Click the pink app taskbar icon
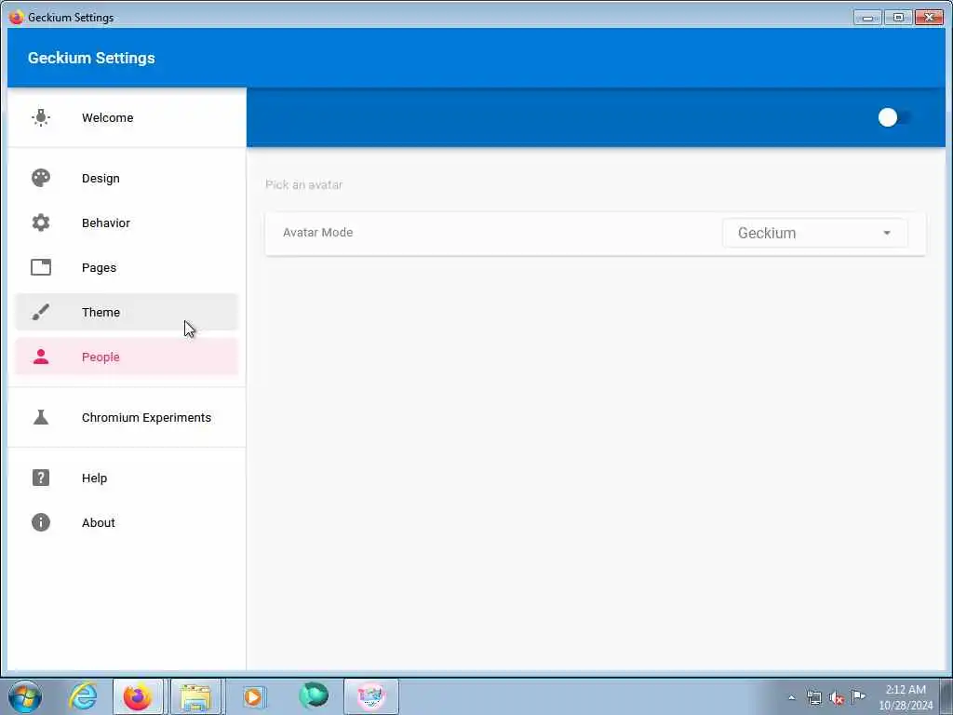953x715 pixels. [x=371, y=696]
